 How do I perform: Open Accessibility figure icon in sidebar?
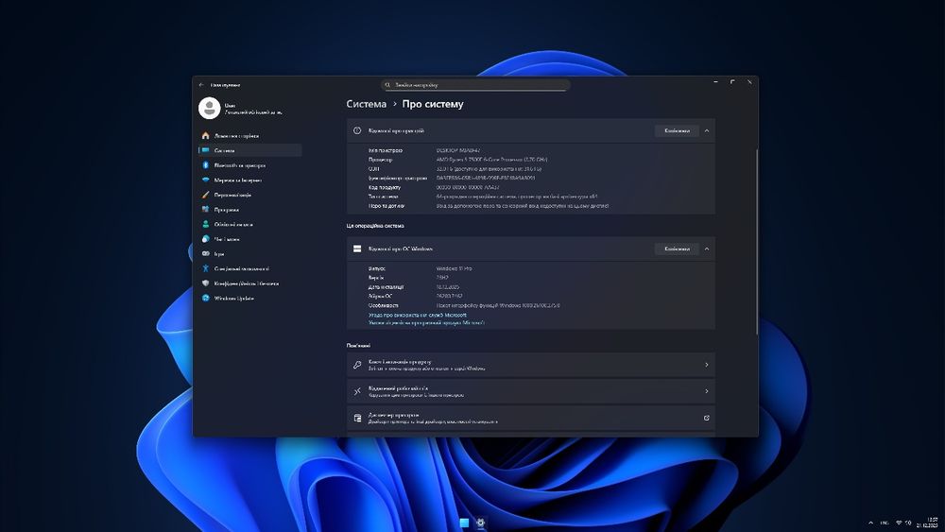(205, 268)
